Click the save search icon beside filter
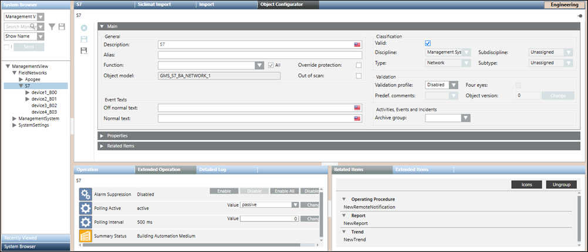 coord(62,26)
